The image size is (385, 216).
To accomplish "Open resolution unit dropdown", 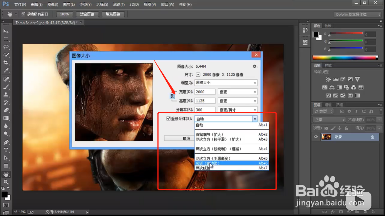I will [237, 110].
